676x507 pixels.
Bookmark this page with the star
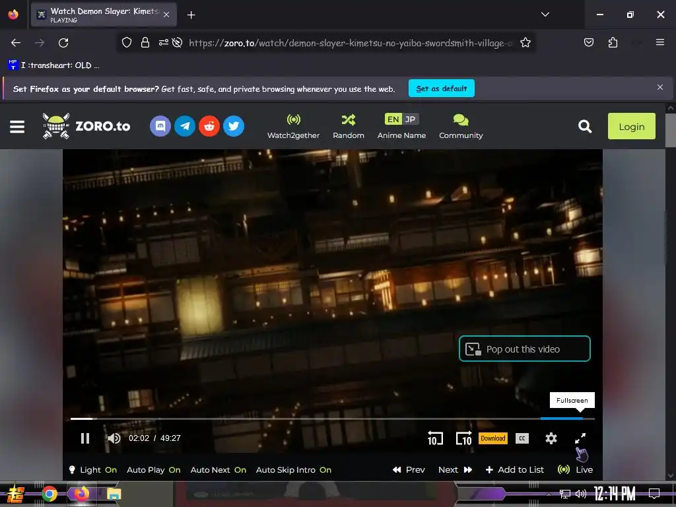(525, 43)
